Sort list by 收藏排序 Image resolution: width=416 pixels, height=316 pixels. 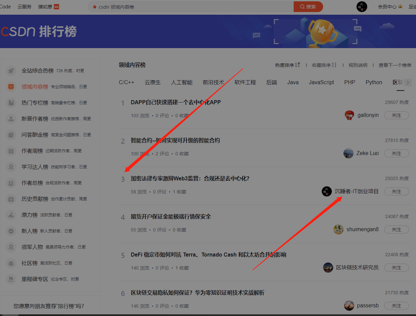324,65
